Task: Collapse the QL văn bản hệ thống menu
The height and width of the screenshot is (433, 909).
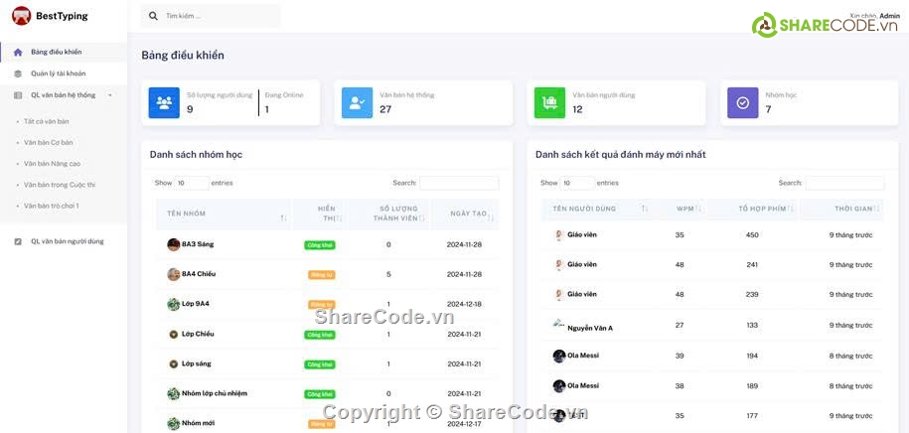Action: (109, 95)
